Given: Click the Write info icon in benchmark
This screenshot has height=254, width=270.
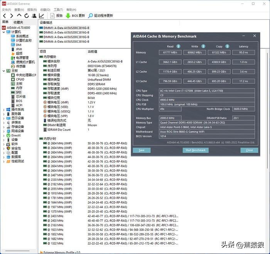Looking at the screenshot, I should click(203, 46).
